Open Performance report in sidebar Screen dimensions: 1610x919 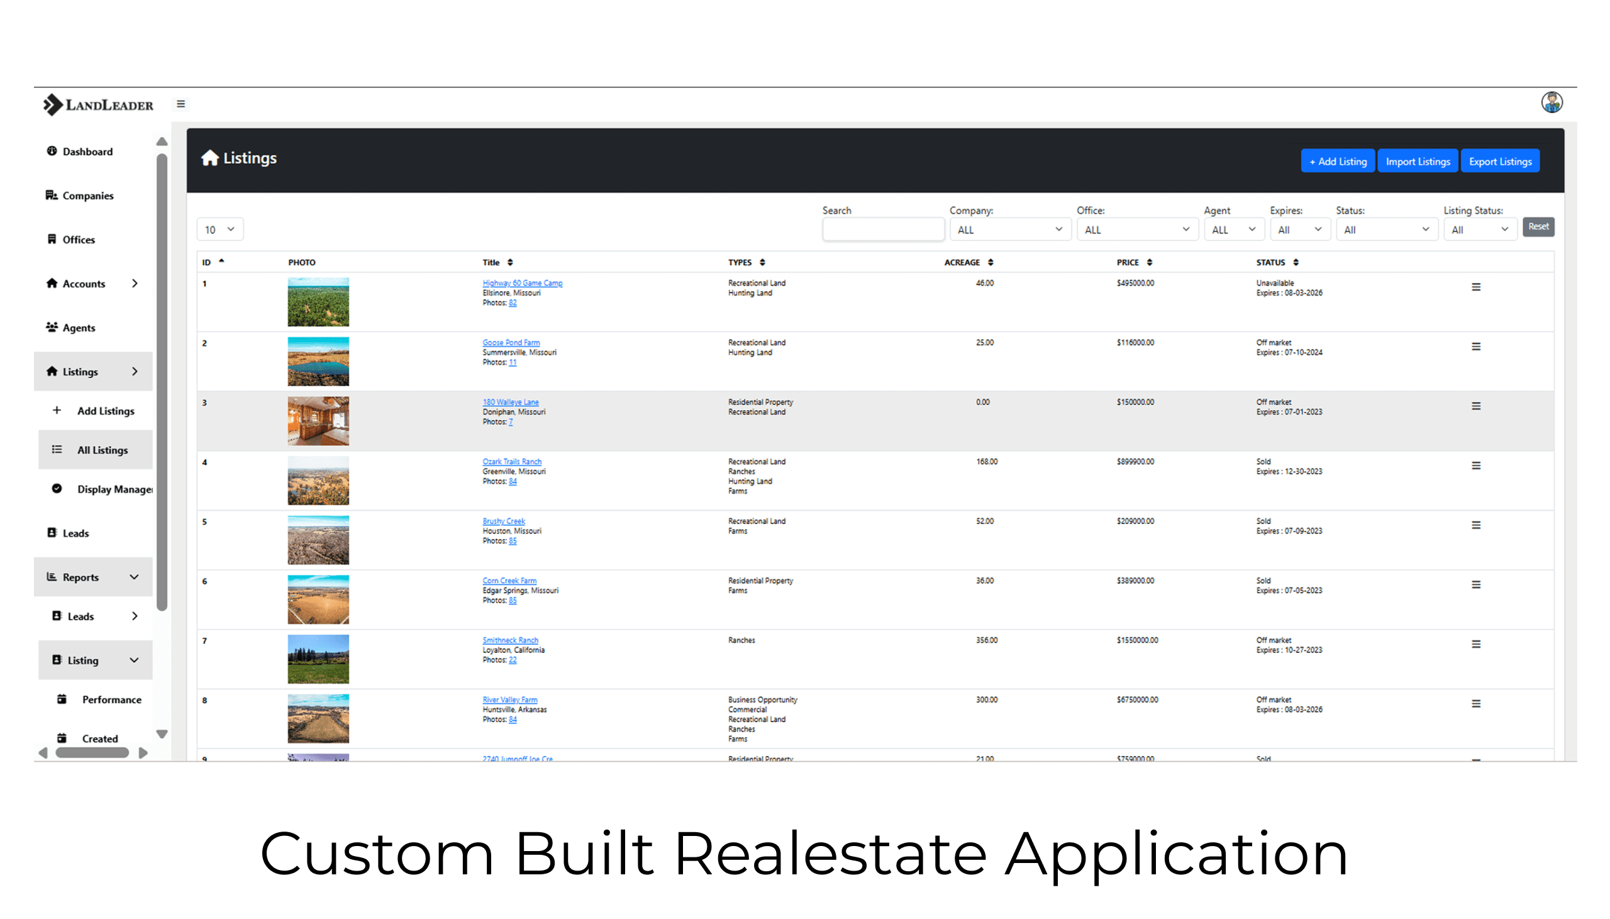pyautogui.click(x=112, y=699)
